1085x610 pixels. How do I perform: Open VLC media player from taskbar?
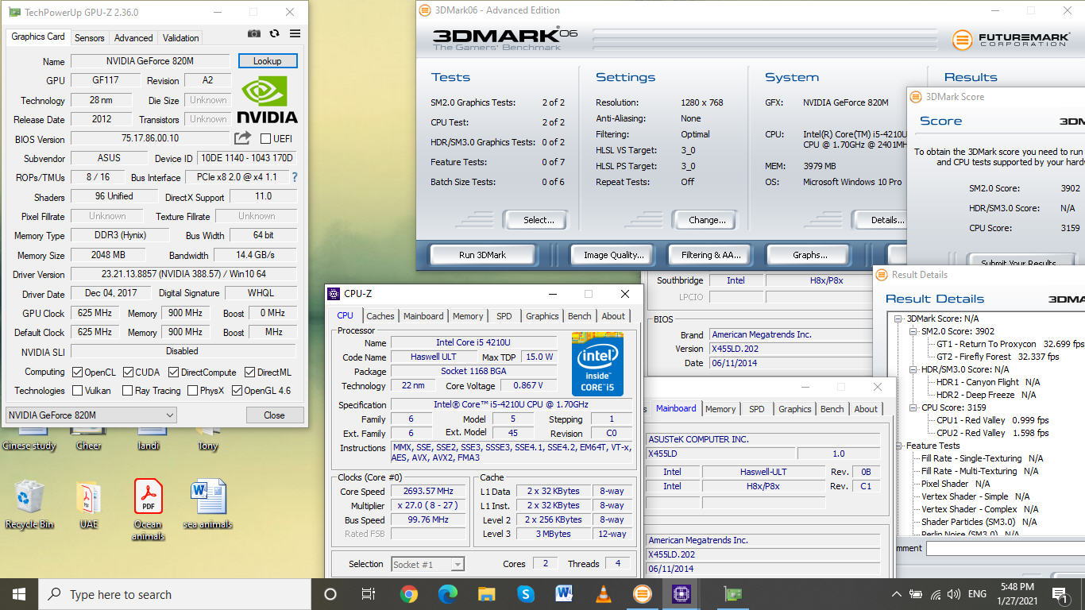pos(604,594)
